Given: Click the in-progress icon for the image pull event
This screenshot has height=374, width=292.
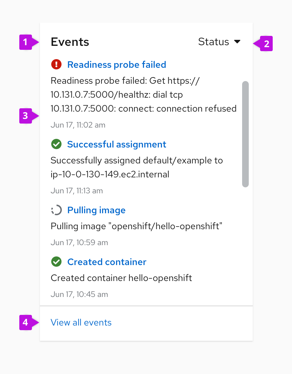Looking at the screenshot, I should click(x=56, y=210).
